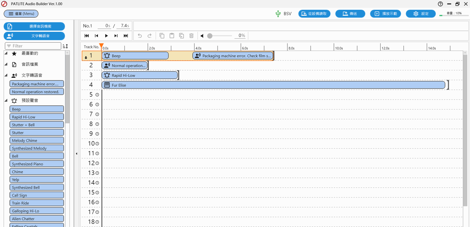470x227 pixels.
Task: Click the orange playhead marker at 0.0s
Action: pyautogui.click(x=101, y=46)
